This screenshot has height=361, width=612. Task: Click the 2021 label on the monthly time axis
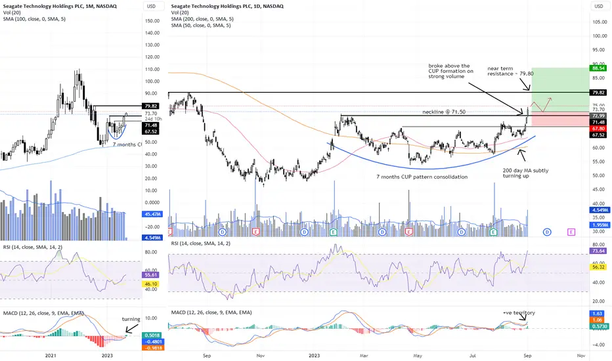pyautogui.click(x=51, y=356)
